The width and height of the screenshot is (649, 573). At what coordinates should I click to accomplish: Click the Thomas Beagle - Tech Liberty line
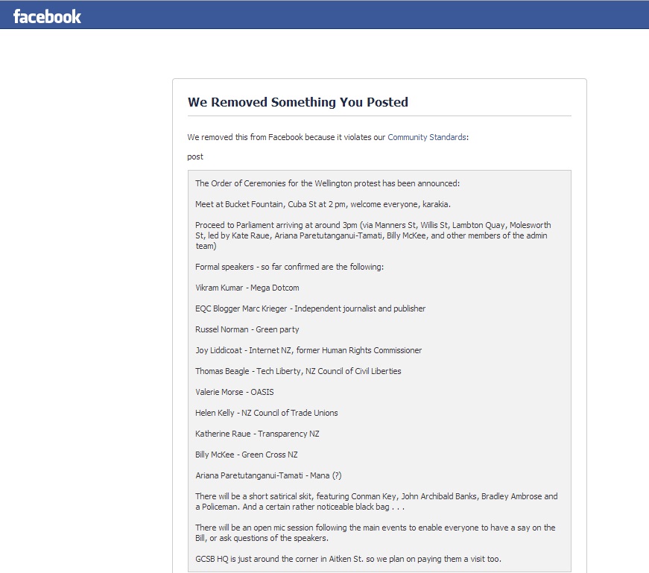coord(298,371)
